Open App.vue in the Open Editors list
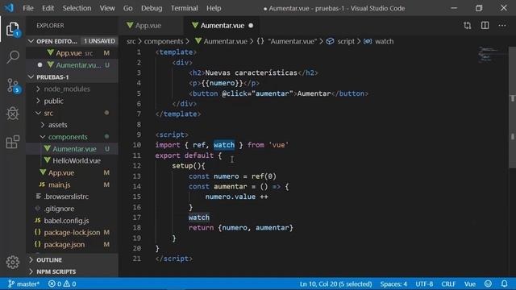This screenshot has height=290, width=516. 72,53
